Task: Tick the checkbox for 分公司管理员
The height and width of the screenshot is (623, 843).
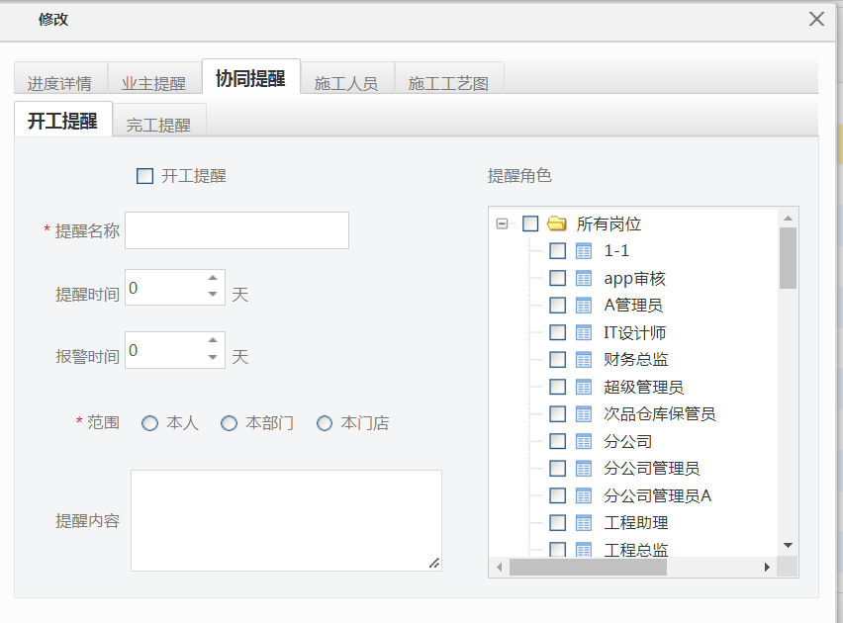Action: coord(558,469)
